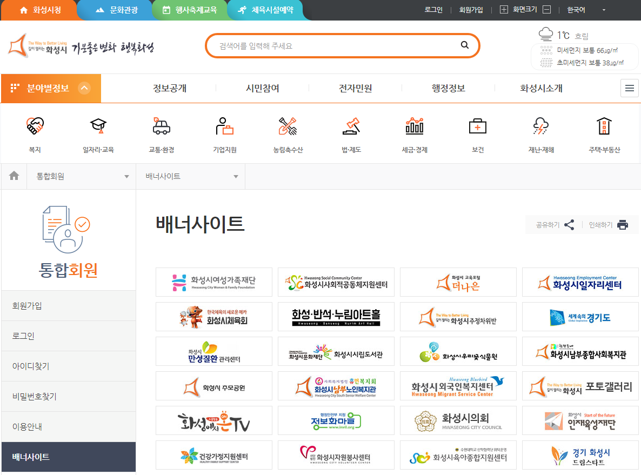Open the 화성시사회적공동체지원센터 banner
The height and width of the screenshot is (475, 641).
pos(336,282)
